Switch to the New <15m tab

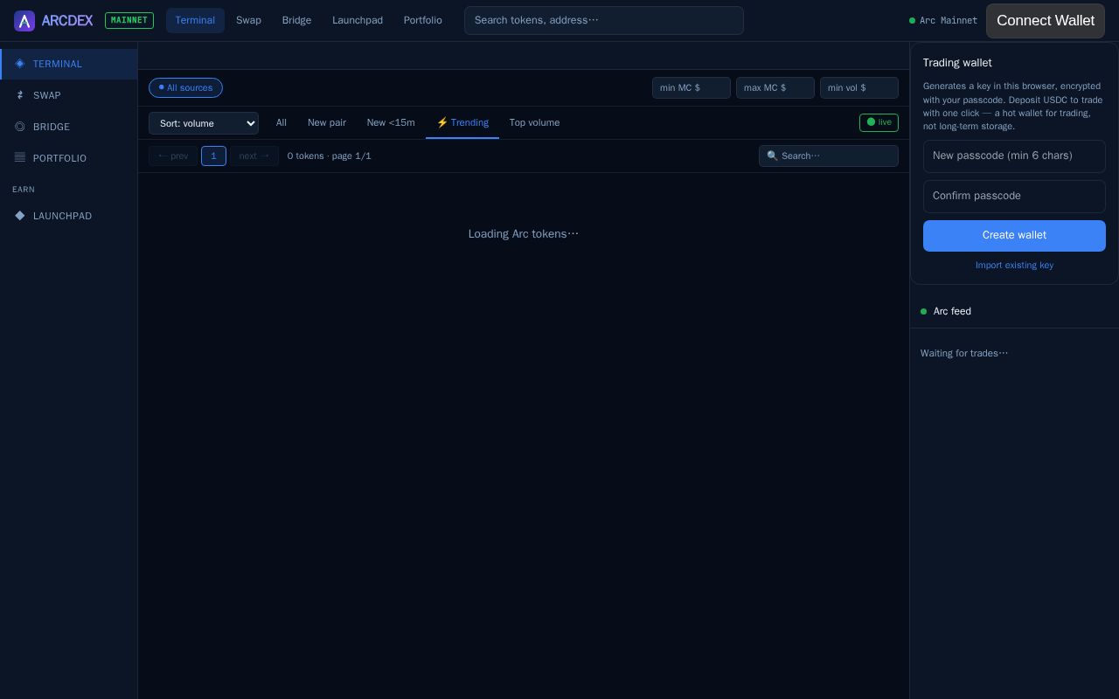(391, 122)
